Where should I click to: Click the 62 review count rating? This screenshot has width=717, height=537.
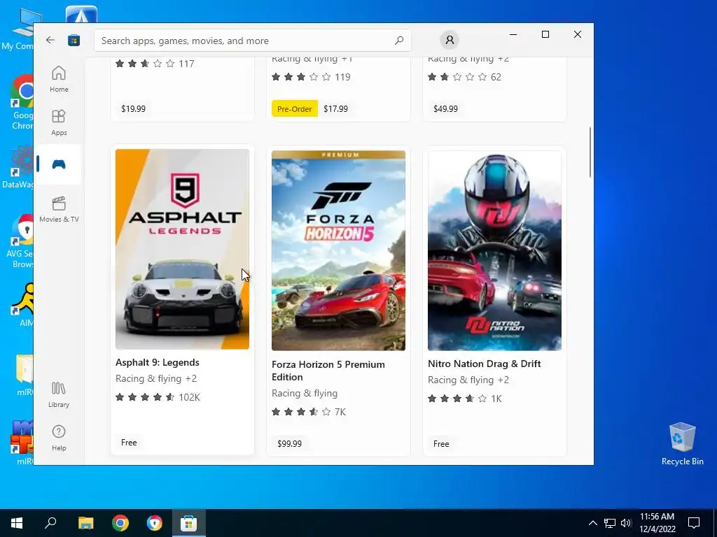[x=465, y=77]
